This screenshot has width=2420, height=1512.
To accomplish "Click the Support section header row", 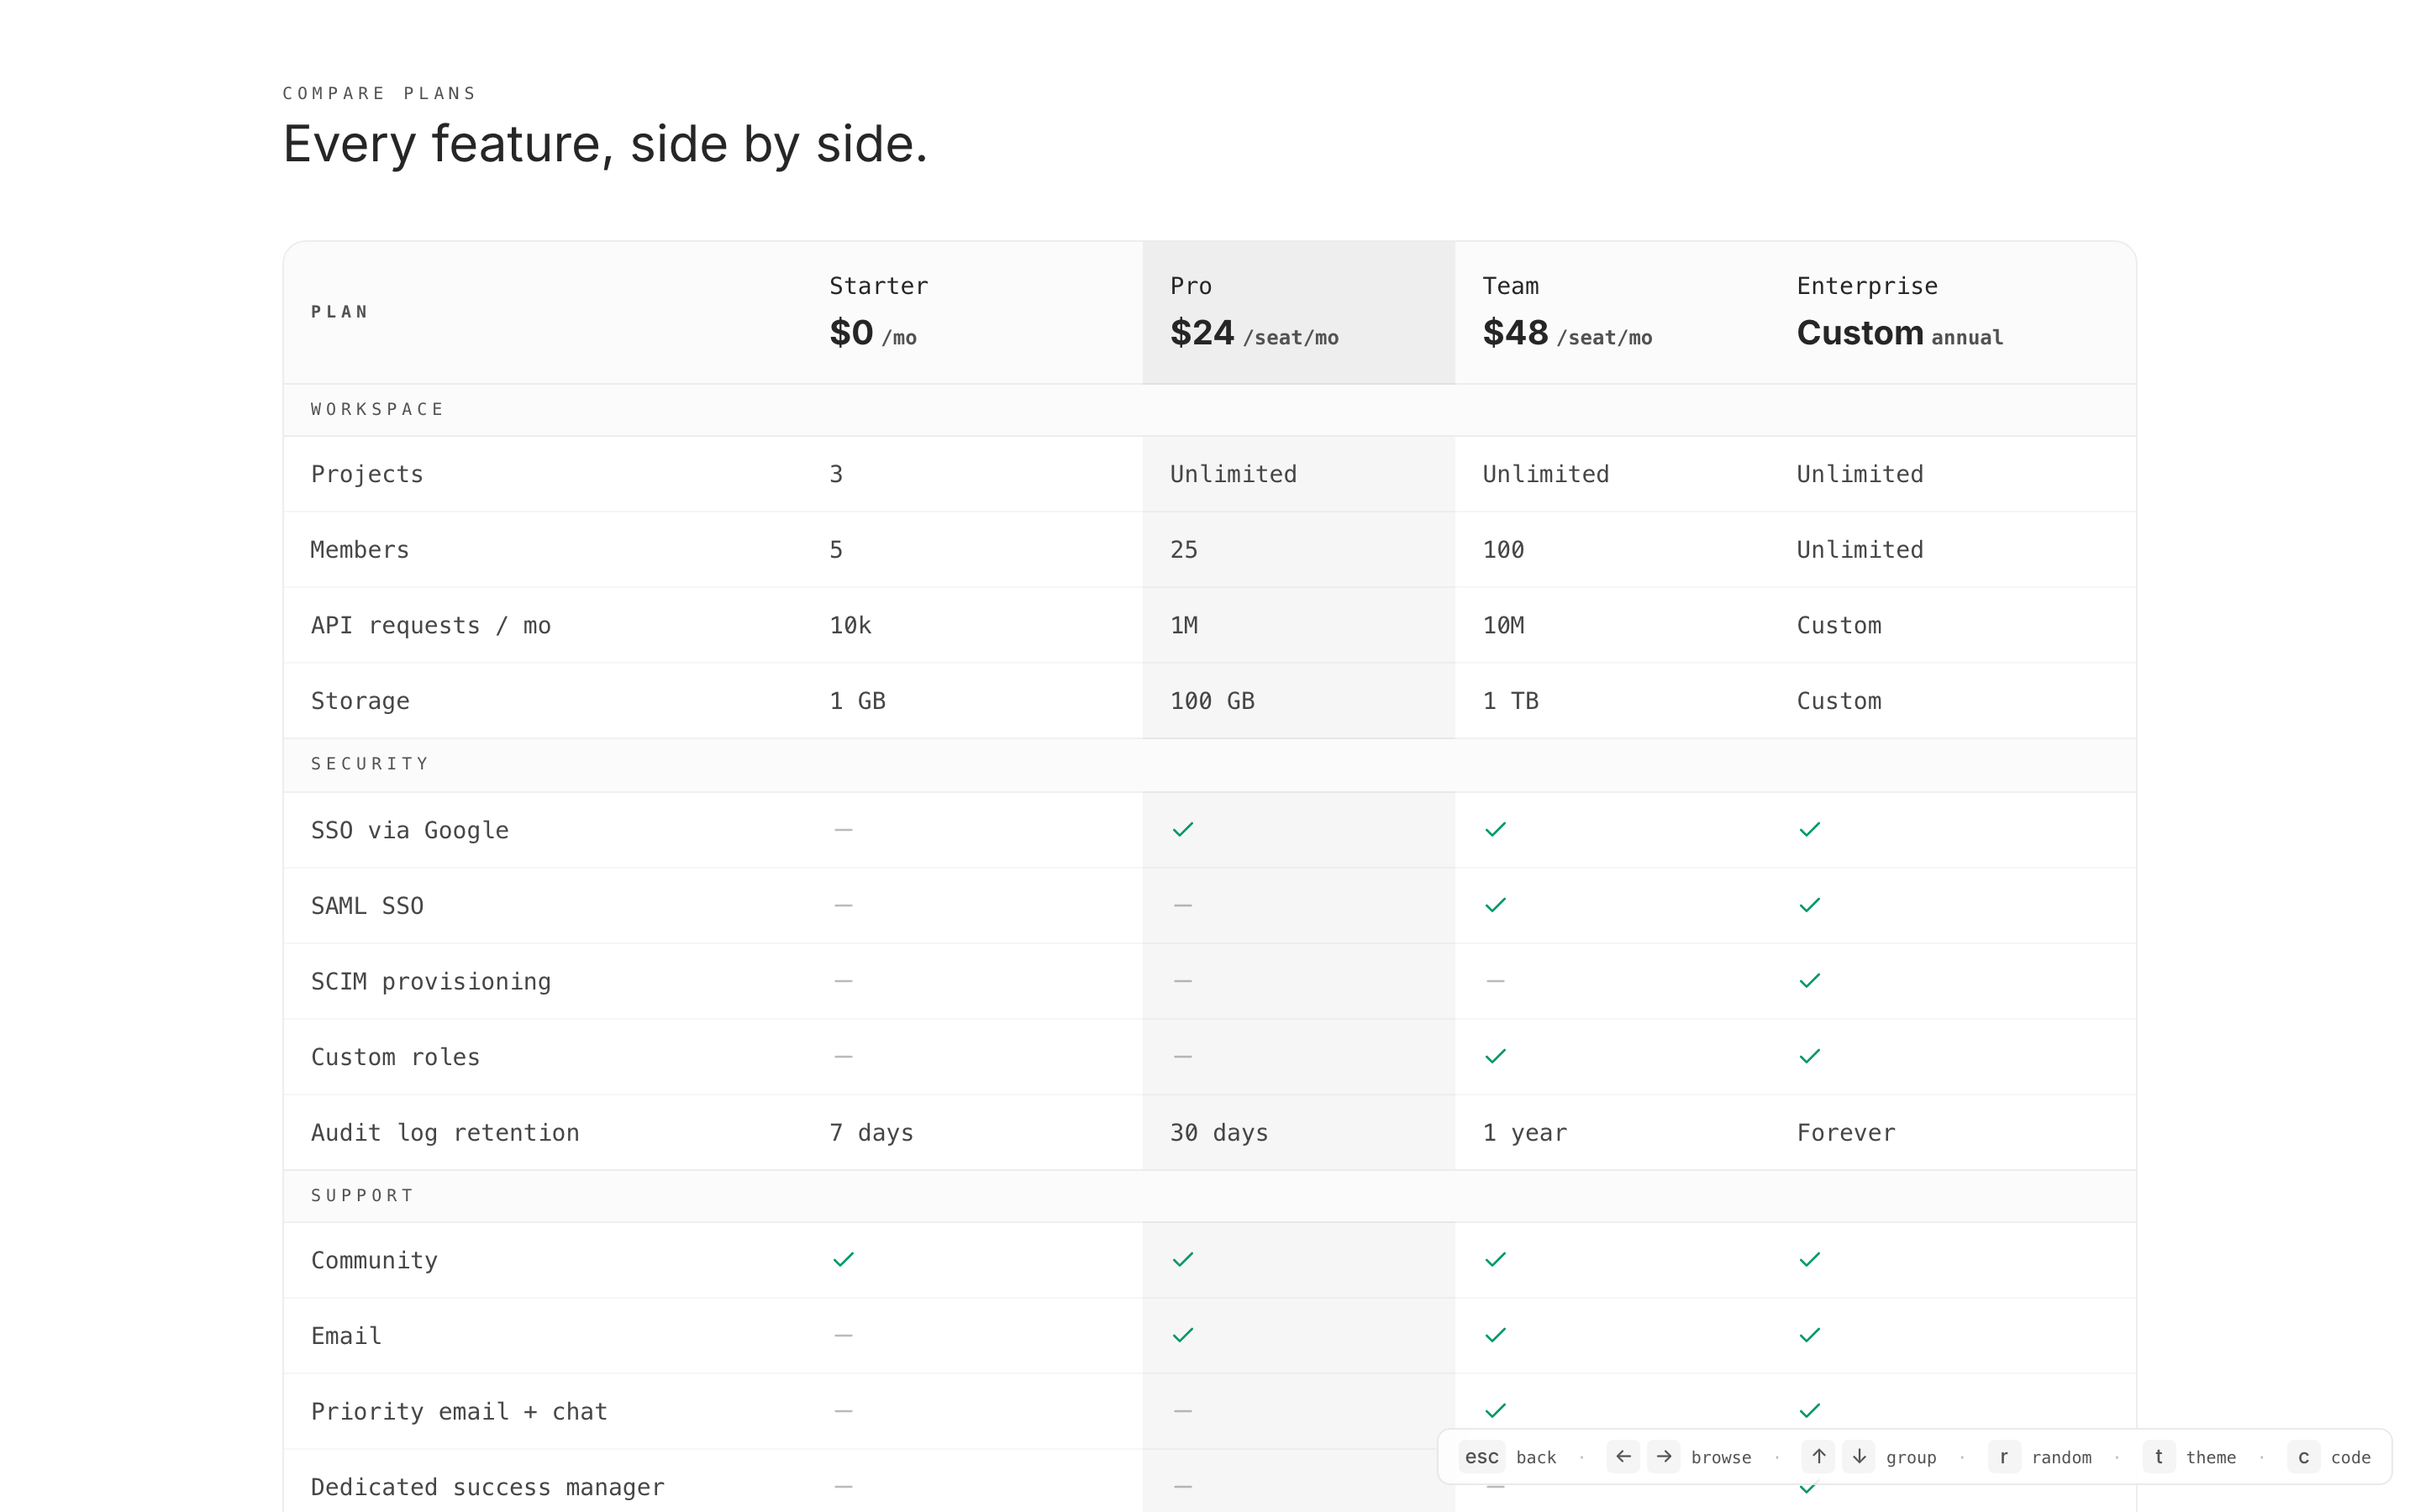I will point(362,1196).
